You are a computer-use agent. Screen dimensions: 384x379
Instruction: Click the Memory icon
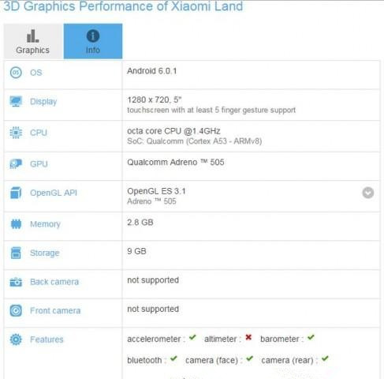(16, 224)
